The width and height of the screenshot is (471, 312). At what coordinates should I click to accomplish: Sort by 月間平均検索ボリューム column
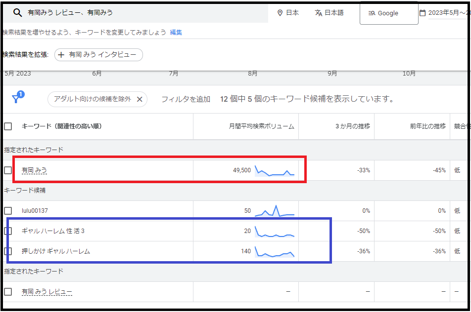(261, 126)
